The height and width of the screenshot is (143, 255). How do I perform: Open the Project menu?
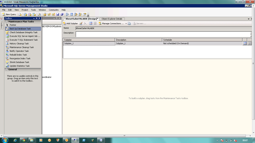tap(25, 10)
